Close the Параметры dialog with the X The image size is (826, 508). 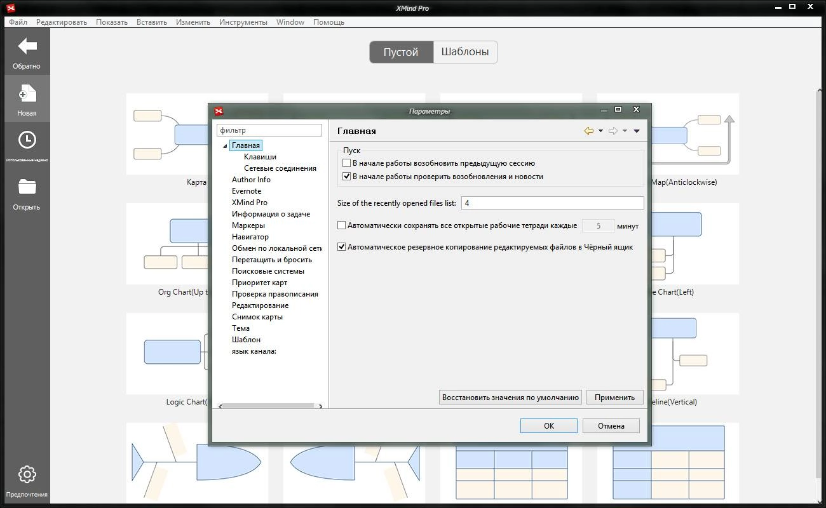[x=636, y=109]
